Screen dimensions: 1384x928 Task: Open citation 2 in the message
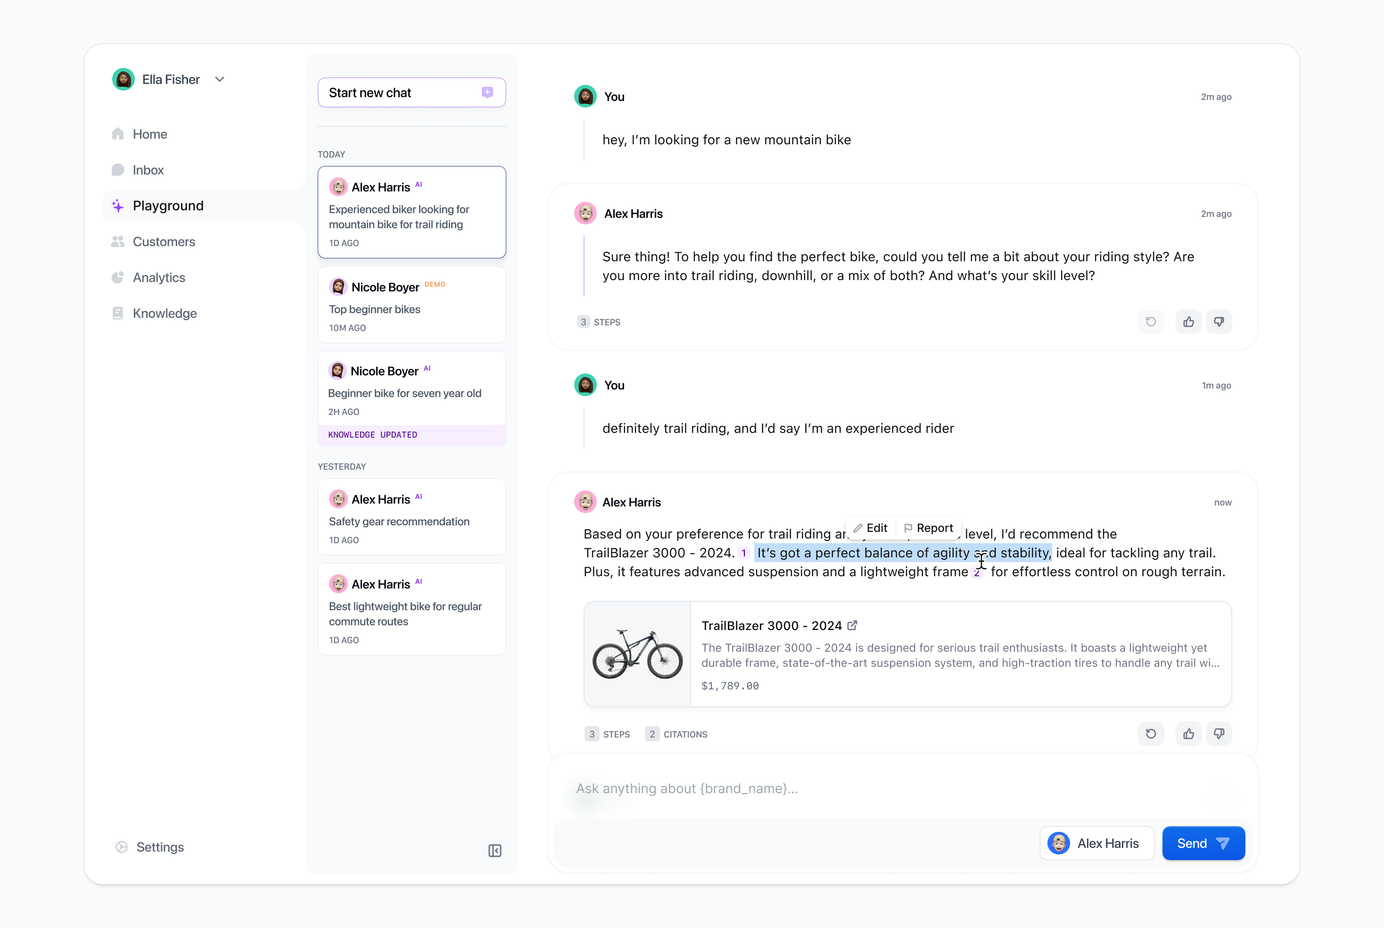pos(978,572)
